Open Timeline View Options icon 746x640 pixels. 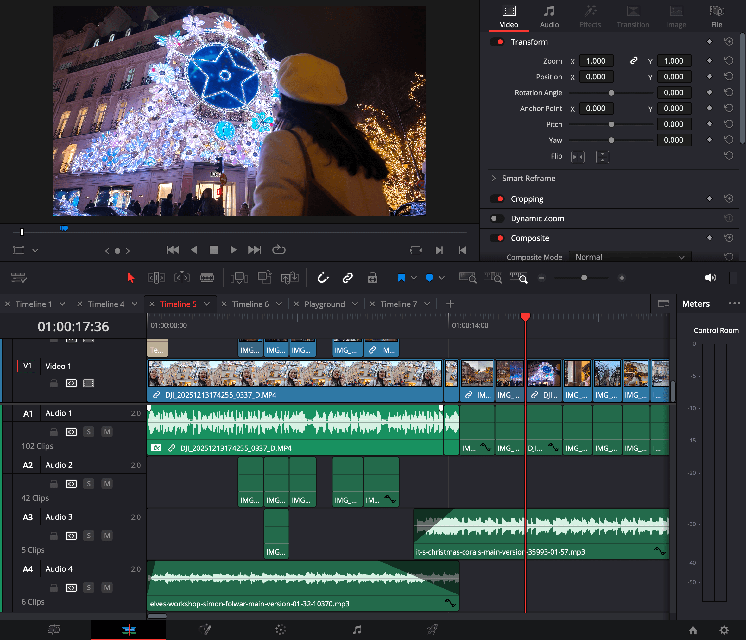pos(19,278)
